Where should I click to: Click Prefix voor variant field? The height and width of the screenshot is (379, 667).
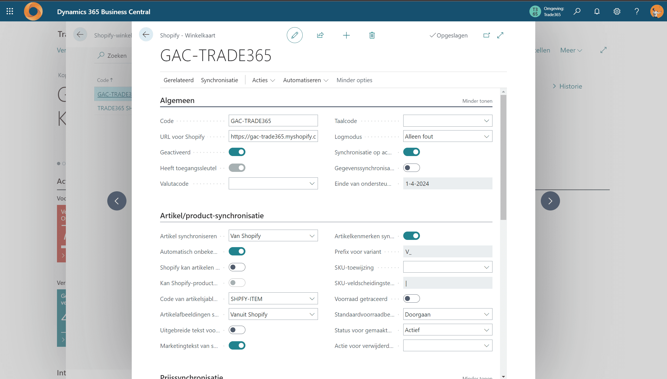448,252
